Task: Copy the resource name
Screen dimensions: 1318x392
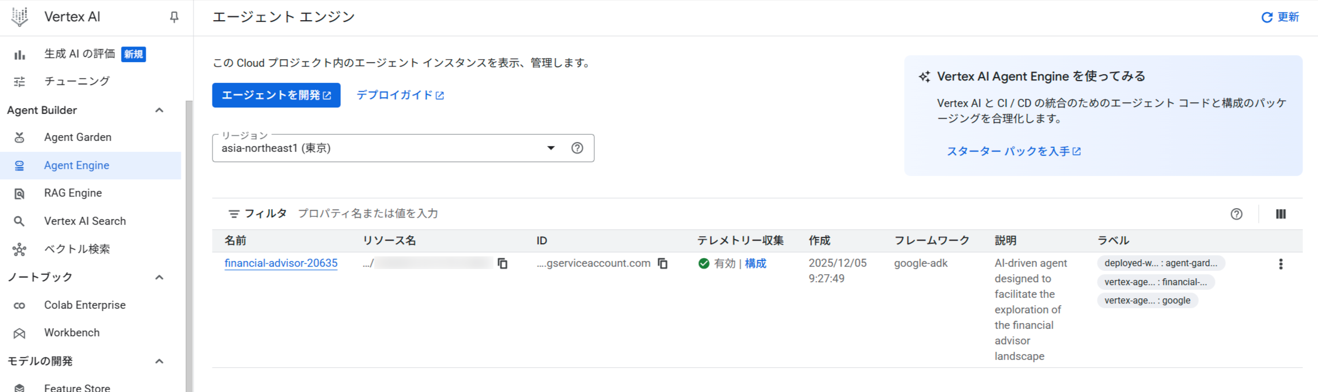Action: pos(503,263)
